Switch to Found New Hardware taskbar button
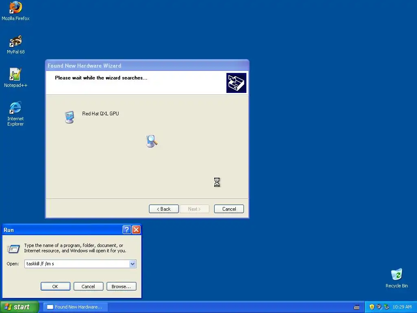417x313 pixels. click(x=76, y=307)
